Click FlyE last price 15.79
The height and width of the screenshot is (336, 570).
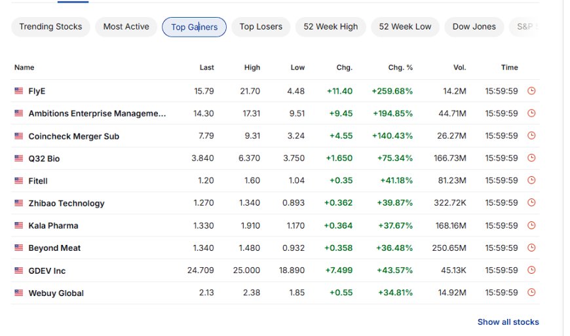[x=204, y=91]
